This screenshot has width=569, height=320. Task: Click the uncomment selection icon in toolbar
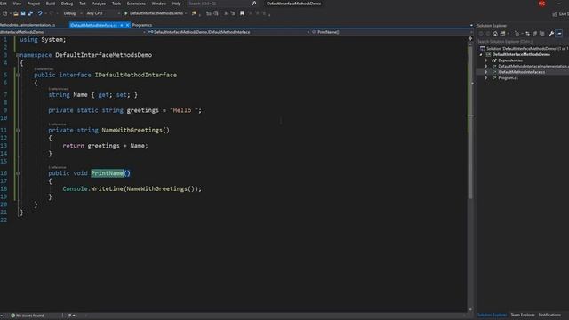pyautogui.click(x=232, y=13)
